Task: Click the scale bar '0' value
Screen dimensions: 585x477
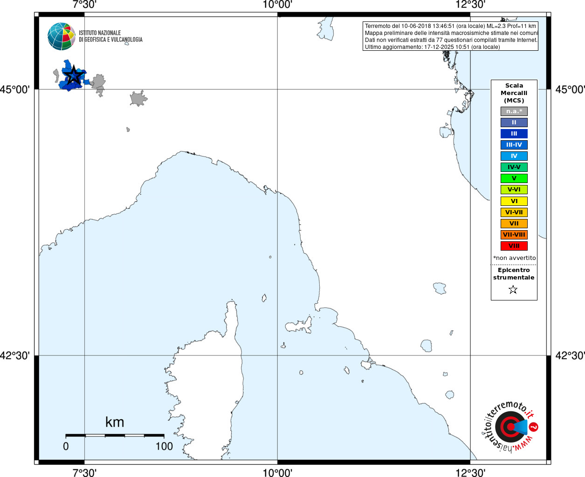Action: tap(66, 446)
